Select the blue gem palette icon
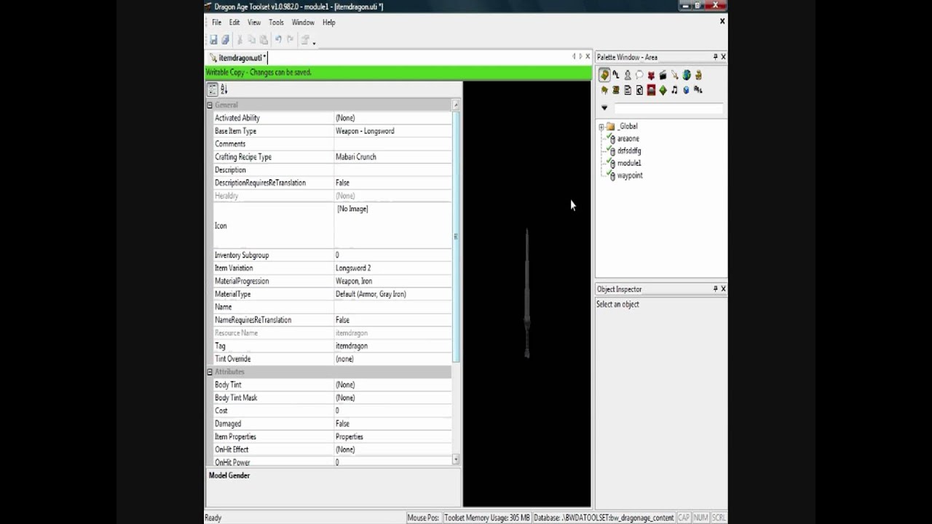The height and width of the screenshot is (524, 932). tap(686, 90)
